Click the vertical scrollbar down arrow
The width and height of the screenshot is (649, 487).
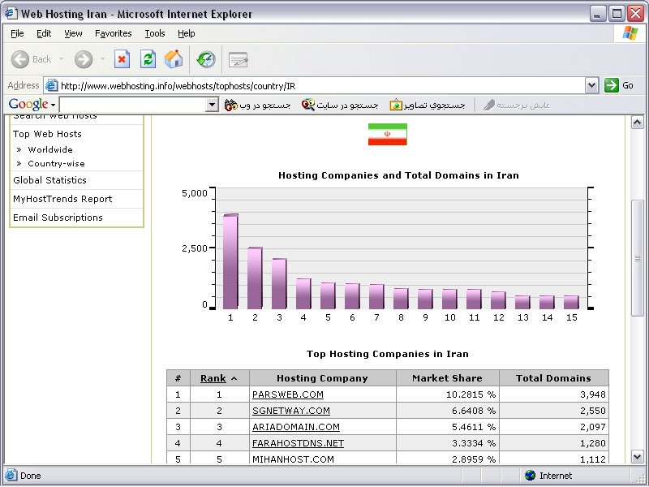[x=638, y=457]
